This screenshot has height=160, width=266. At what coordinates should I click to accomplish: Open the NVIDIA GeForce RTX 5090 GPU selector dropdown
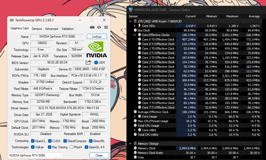pyautogui.click(x=37, y=155)
